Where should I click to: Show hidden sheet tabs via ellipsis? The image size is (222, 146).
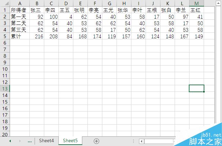(x=30, y=141)
